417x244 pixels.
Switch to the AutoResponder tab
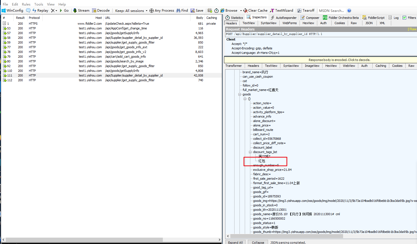coord(284,18)
